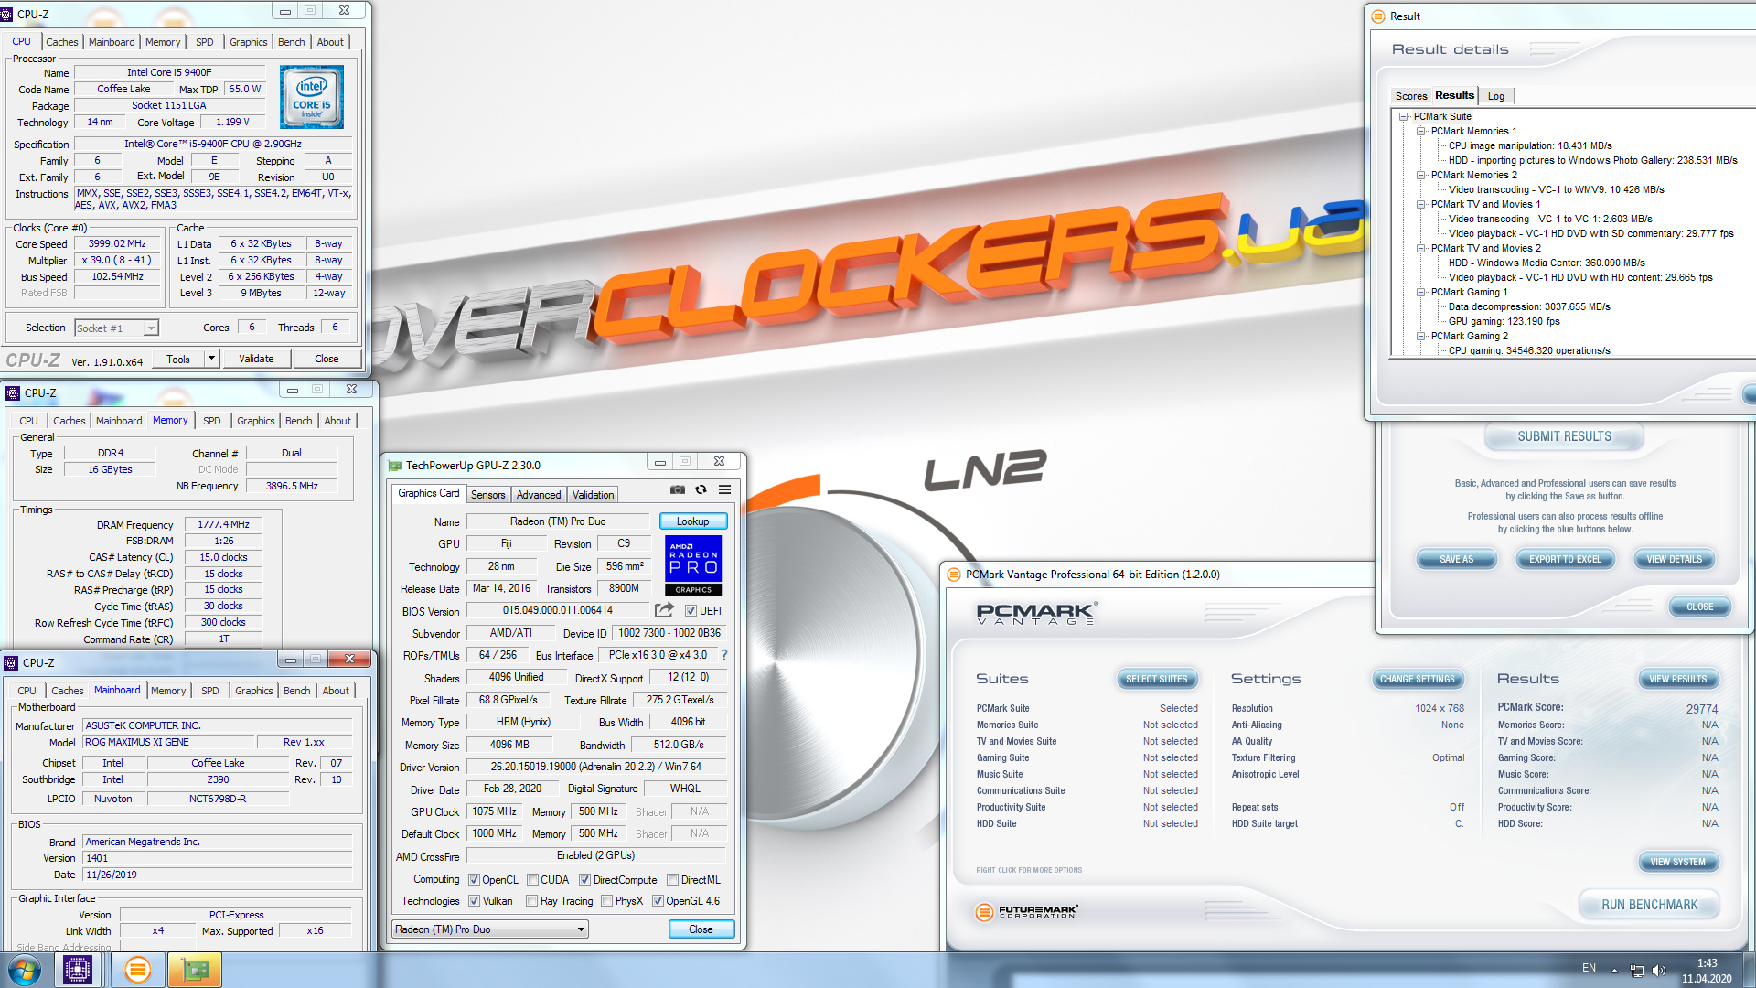Click the Bus Interface question mark icon
1756x988 pixels.
pos(724,655)
